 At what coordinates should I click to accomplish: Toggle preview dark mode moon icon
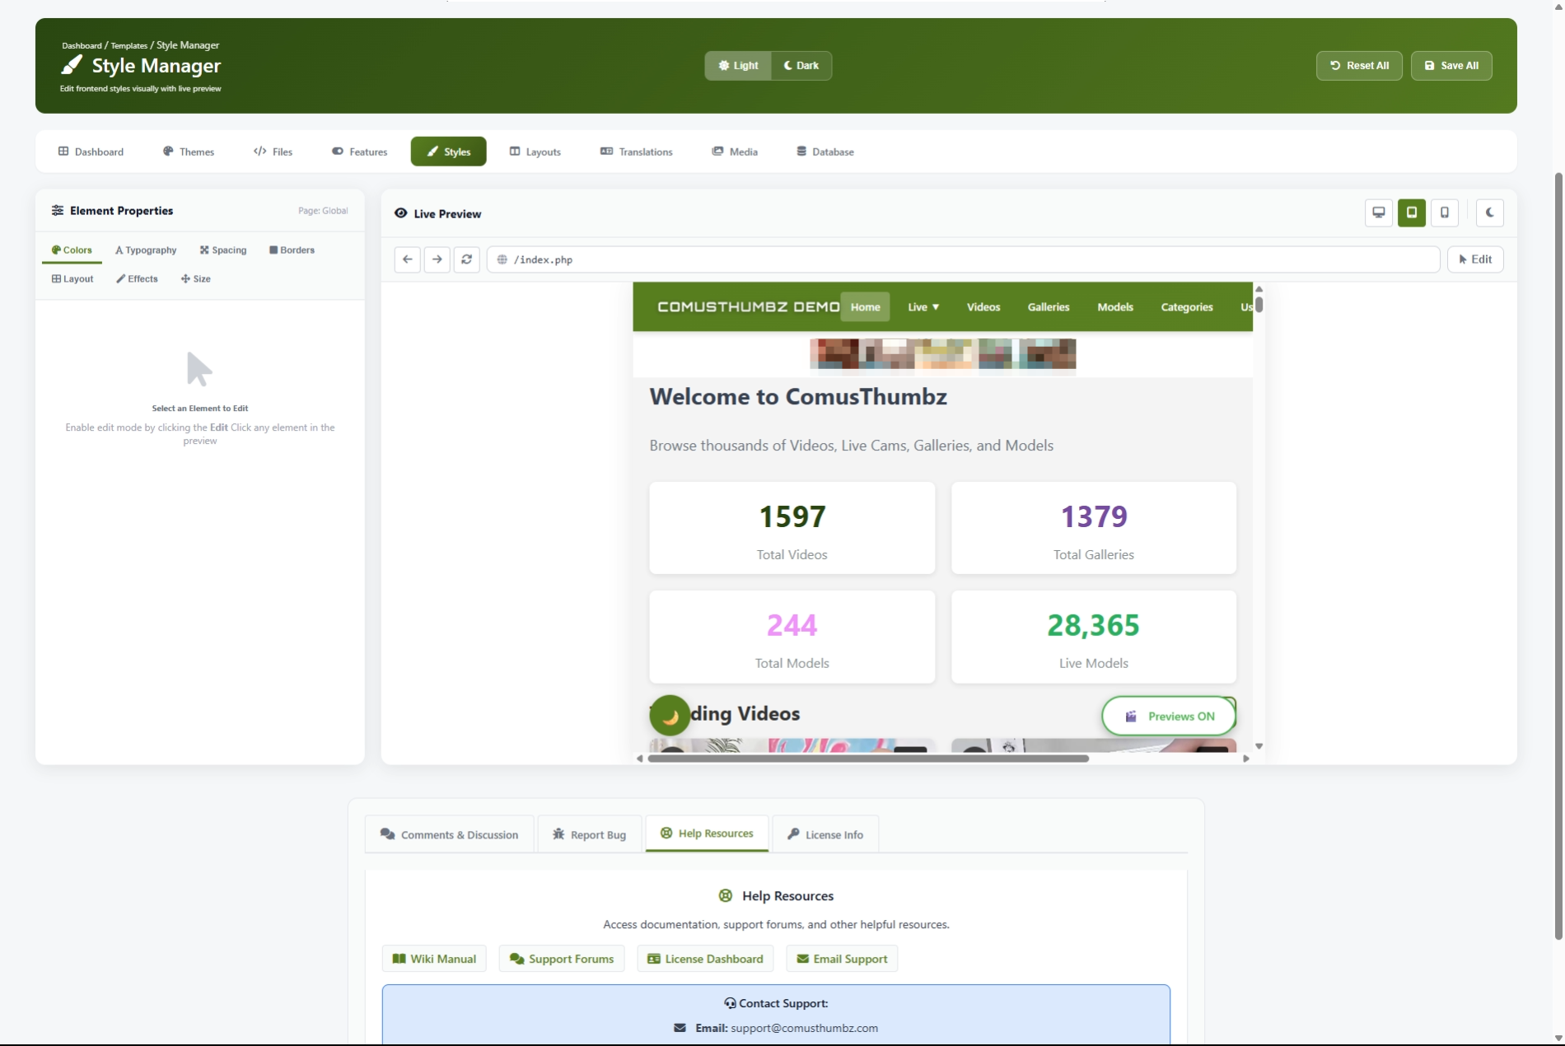(1489, 212)
